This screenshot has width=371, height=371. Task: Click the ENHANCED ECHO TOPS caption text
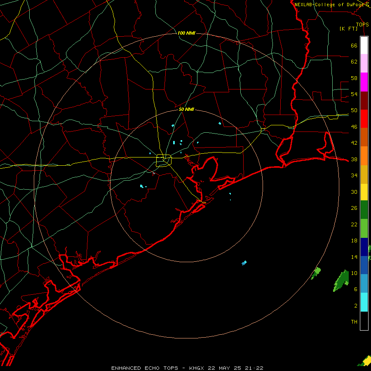pyautogui.click(x=145, y=368)
